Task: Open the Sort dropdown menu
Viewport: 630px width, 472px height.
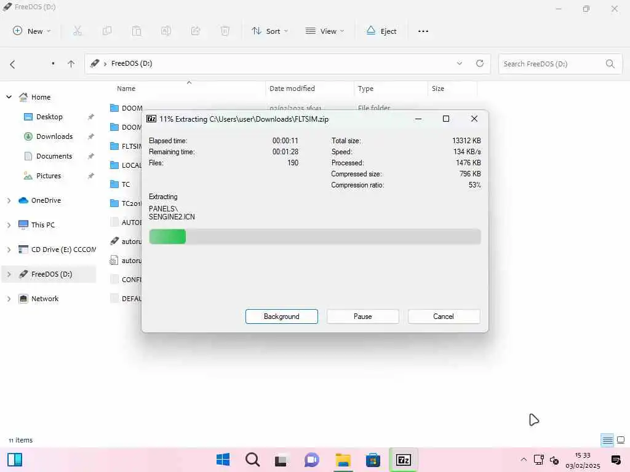Action: tap(269, 31)
